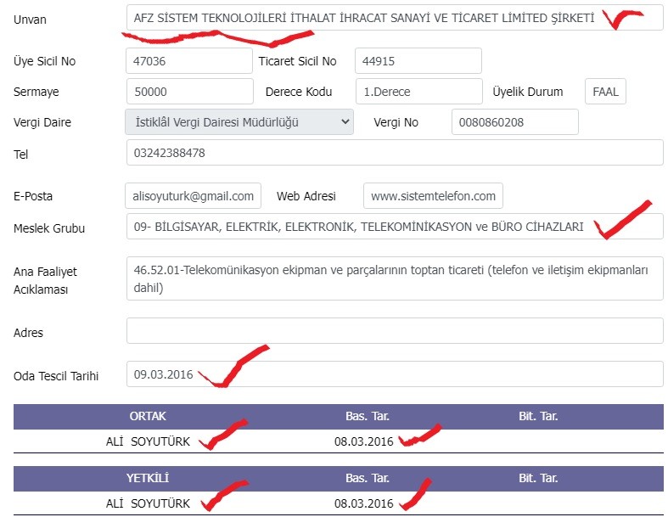Open the Vergi Daire dropdown
The image size is (668, 517).
click(x=239, y=122)
